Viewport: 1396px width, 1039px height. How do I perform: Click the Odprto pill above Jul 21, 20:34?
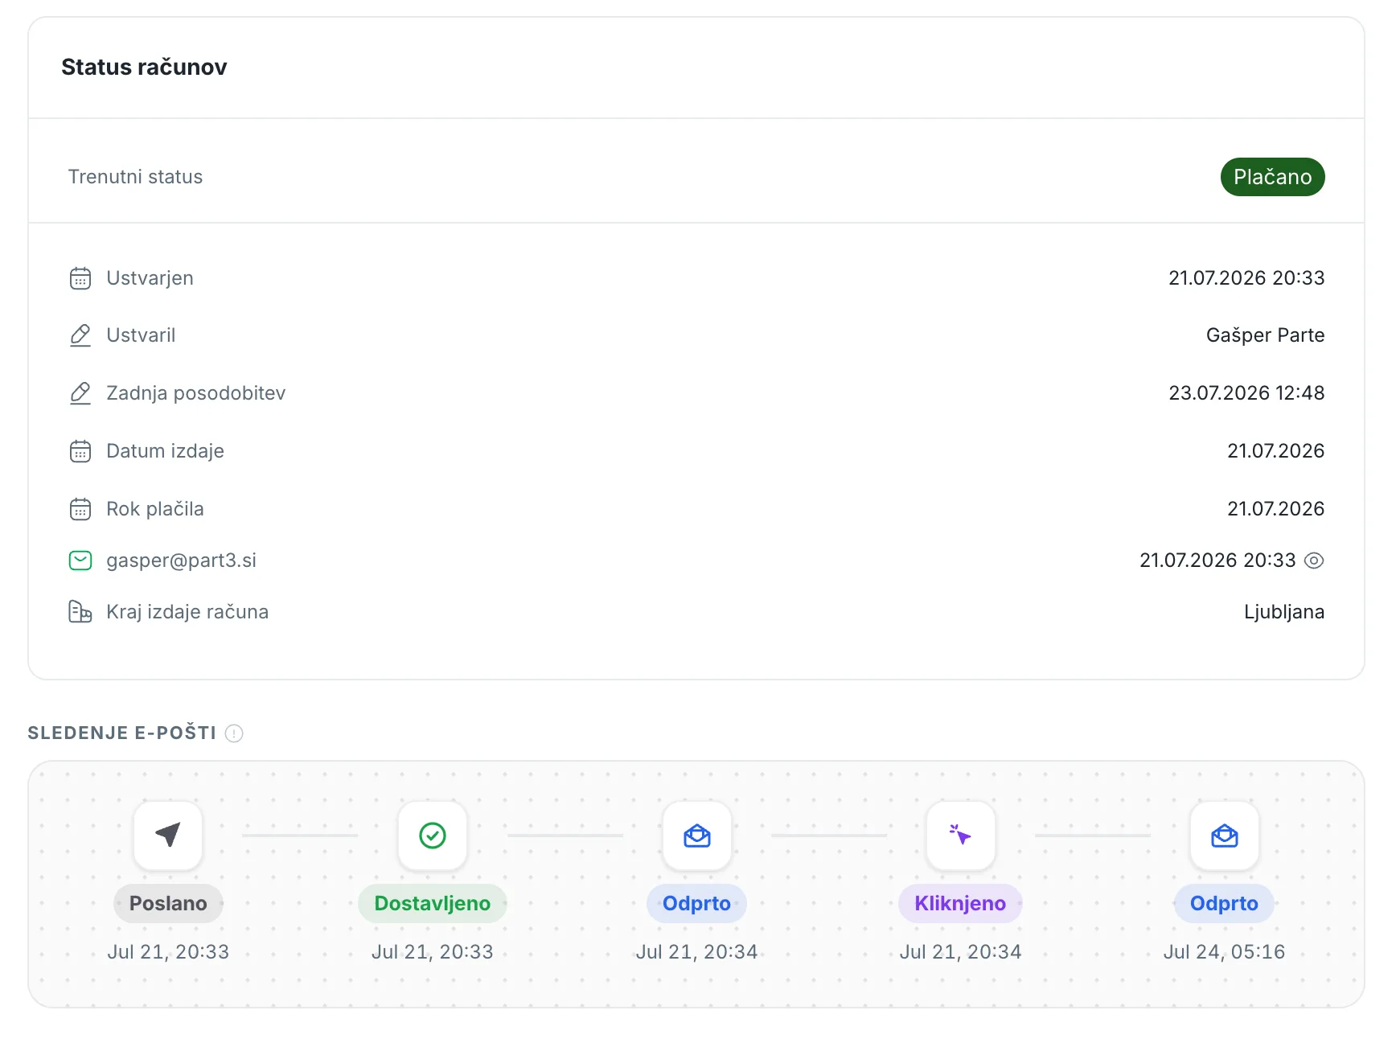[697, 904]
